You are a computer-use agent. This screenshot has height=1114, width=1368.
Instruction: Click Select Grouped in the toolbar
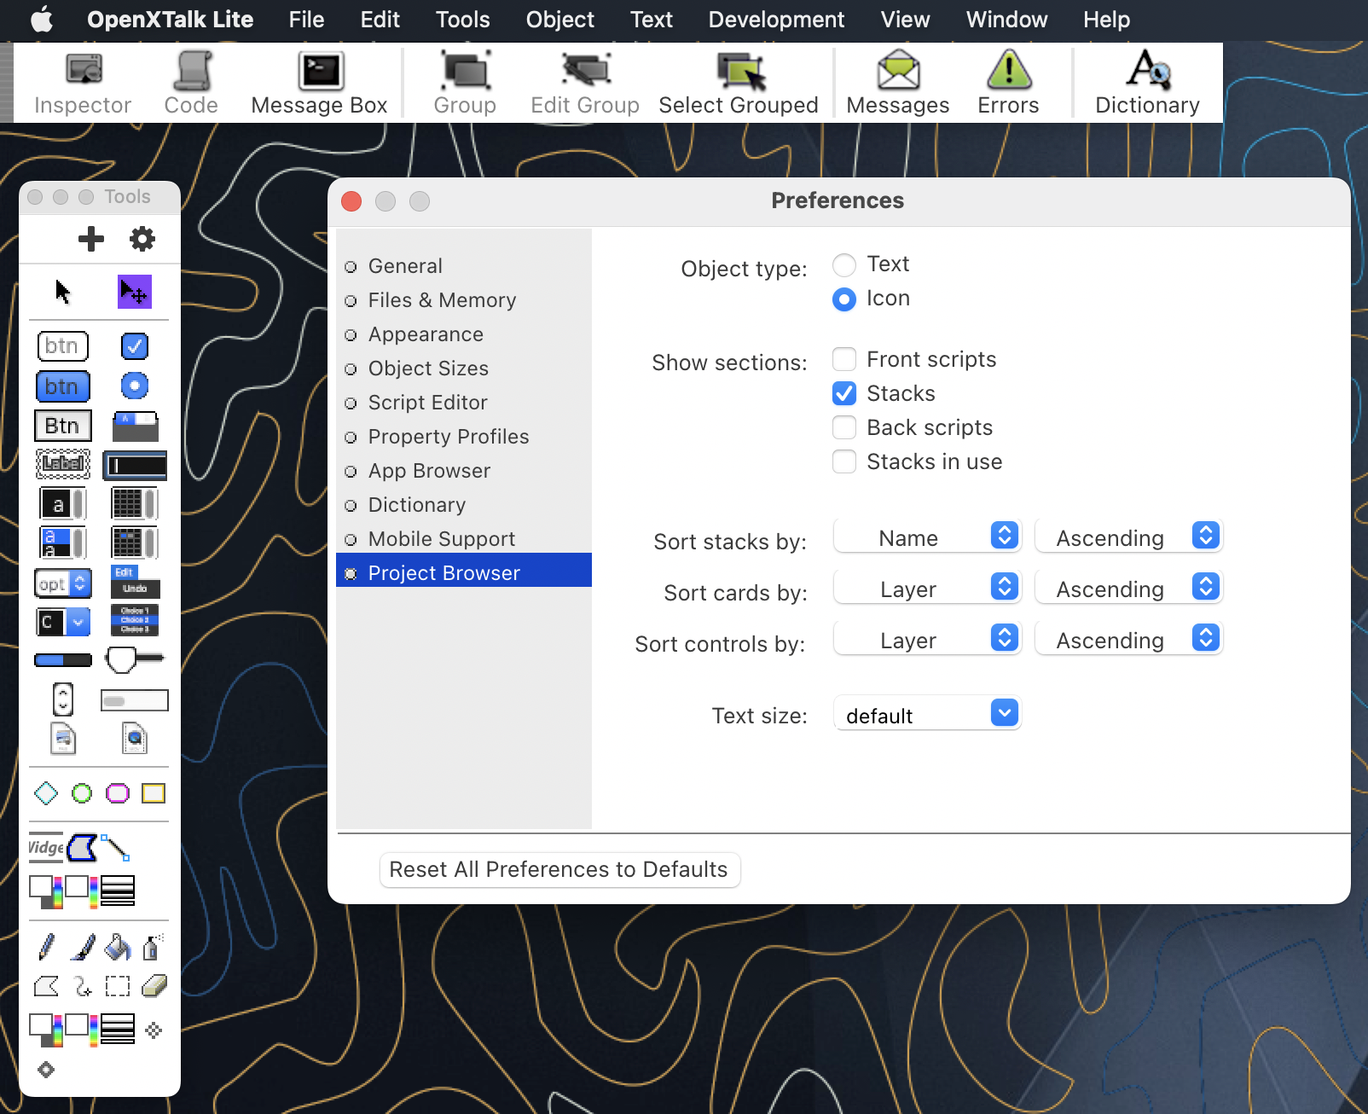tap(739, 83)
